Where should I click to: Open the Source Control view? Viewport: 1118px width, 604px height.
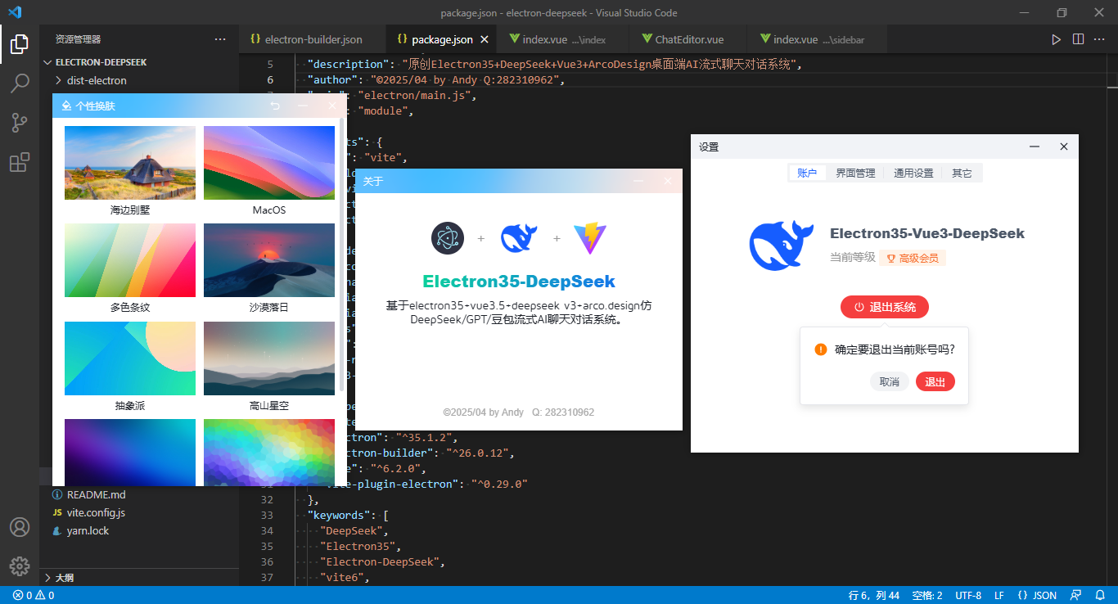coord(20,123)
